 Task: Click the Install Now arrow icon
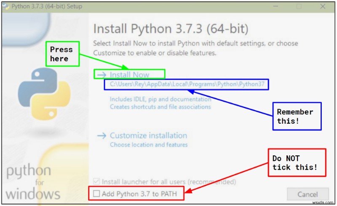[102, 75]
